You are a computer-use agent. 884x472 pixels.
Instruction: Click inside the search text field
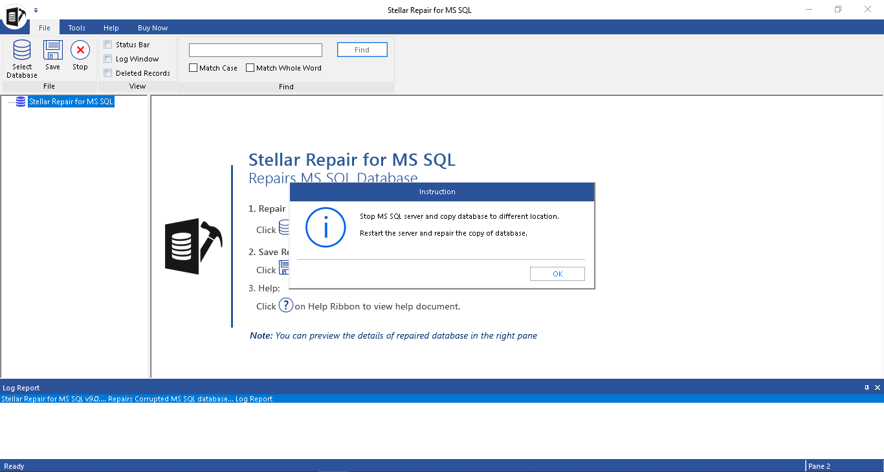tap(254, 49)
